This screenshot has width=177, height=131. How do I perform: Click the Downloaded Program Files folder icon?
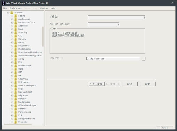pyautogui.click(x=16, y=55)
